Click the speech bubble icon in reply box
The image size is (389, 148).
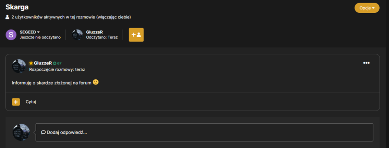click(x=43, y=132)
